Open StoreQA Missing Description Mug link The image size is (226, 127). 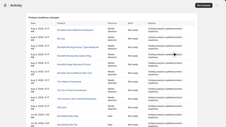(x=74, y=56)
